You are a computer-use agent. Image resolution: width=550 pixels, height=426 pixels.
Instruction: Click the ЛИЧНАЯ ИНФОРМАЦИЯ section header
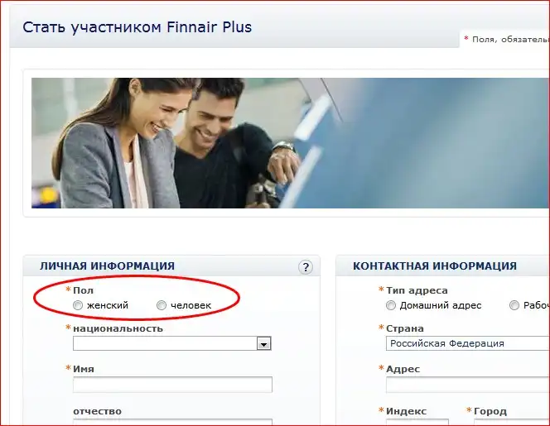(108, 266)
